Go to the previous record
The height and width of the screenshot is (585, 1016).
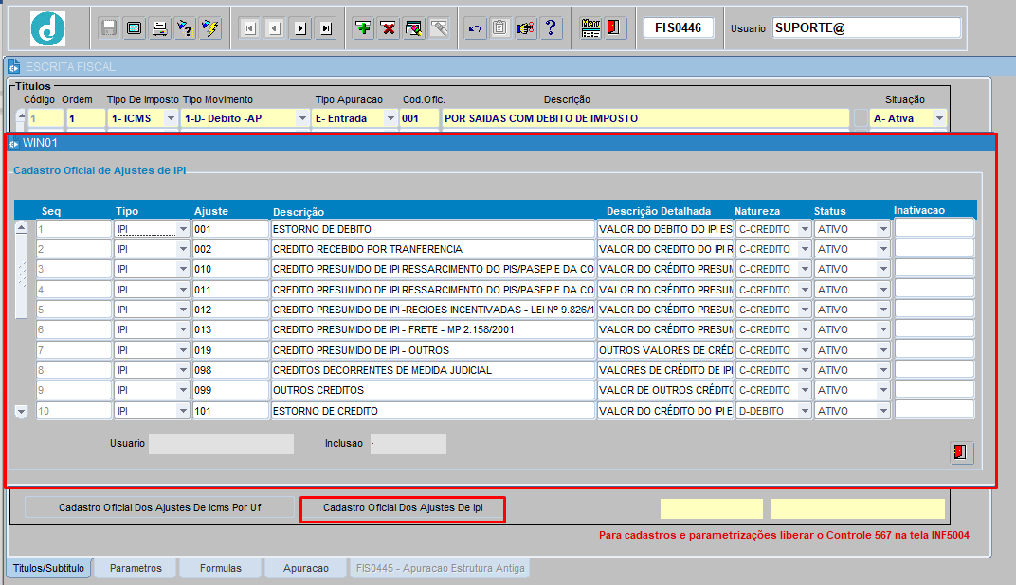[x=273, y=27]
